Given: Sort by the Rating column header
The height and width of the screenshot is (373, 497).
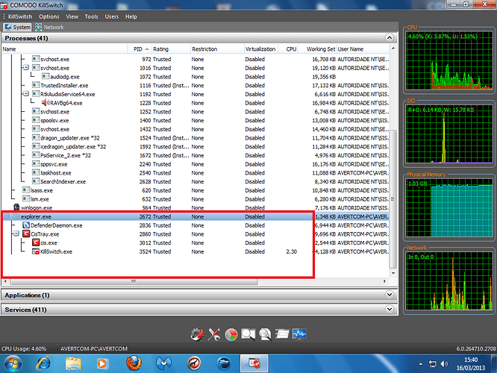Looking at the screenshot, I should (x=171, y=49).
